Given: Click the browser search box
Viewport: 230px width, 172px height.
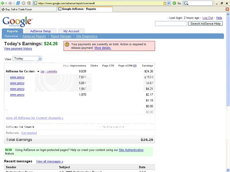Looking at the screenshot, I should click(200, 3).
